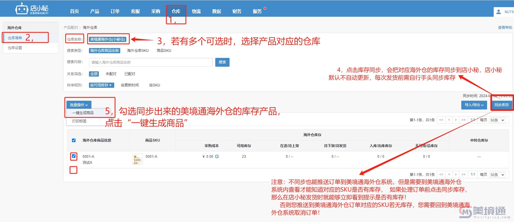Open the 批量操作 dropdown
The width and height of the screenshot is (514, 222).
pos(79,105)
